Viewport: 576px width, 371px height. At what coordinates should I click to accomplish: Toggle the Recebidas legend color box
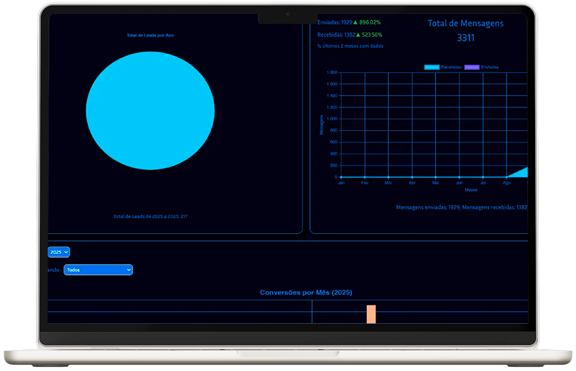click(x=431, y=67)
